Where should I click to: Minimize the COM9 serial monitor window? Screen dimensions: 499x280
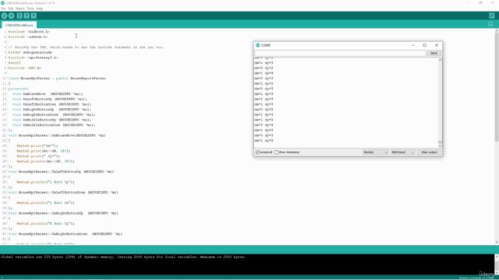(x=412, y=45)
